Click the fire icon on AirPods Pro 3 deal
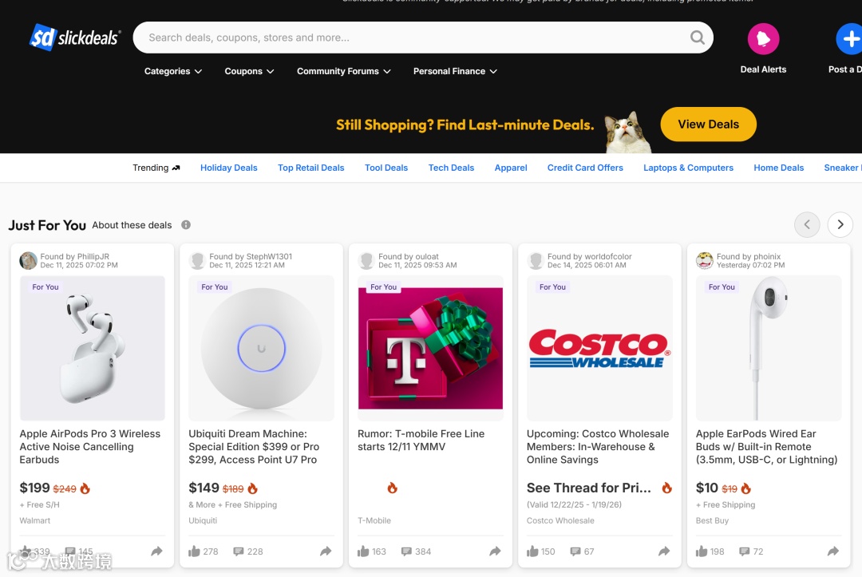862x577 pixels. click(85, 488)
